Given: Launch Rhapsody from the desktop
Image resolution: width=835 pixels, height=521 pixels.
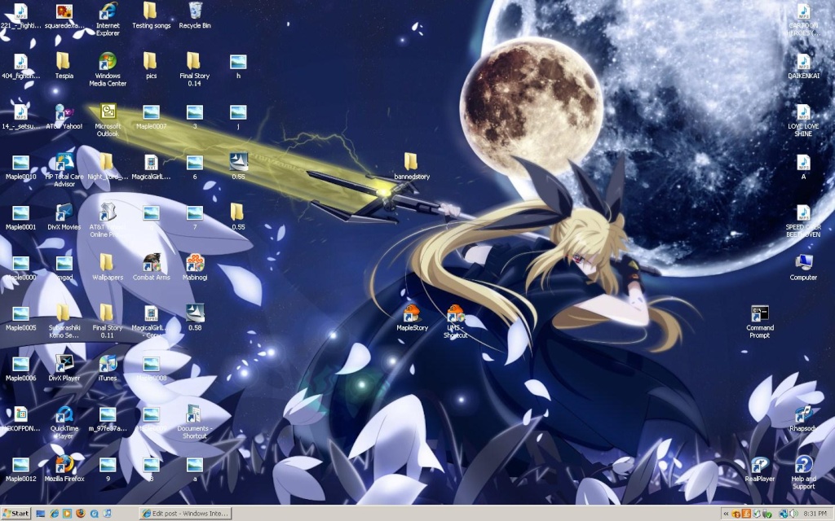Looking at the screenshot, I should coord(803,419).
